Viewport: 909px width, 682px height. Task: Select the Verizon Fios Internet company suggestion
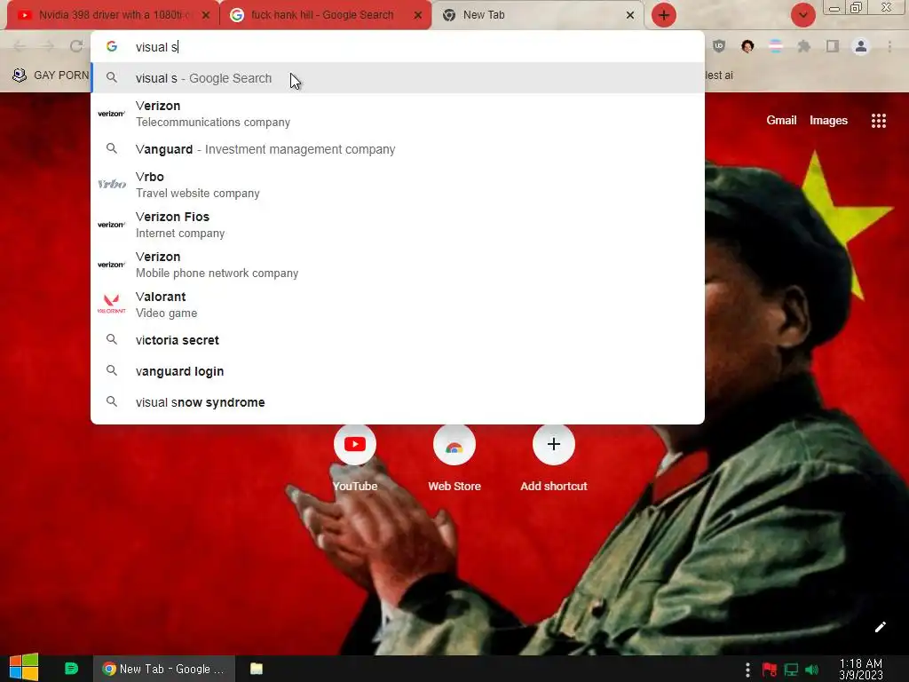click(x=398, y=225)
